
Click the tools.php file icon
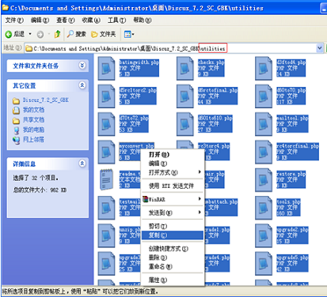click(264, 208)
